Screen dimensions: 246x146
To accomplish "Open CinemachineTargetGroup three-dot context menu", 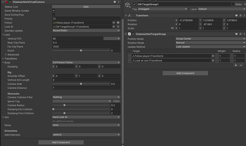I will [x=244, y=34].
